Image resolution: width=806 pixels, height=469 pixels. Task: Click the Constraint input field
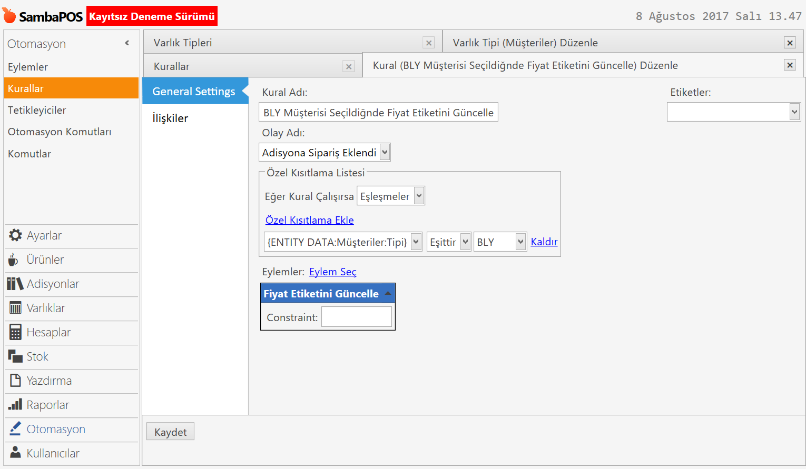coord(357,317)
